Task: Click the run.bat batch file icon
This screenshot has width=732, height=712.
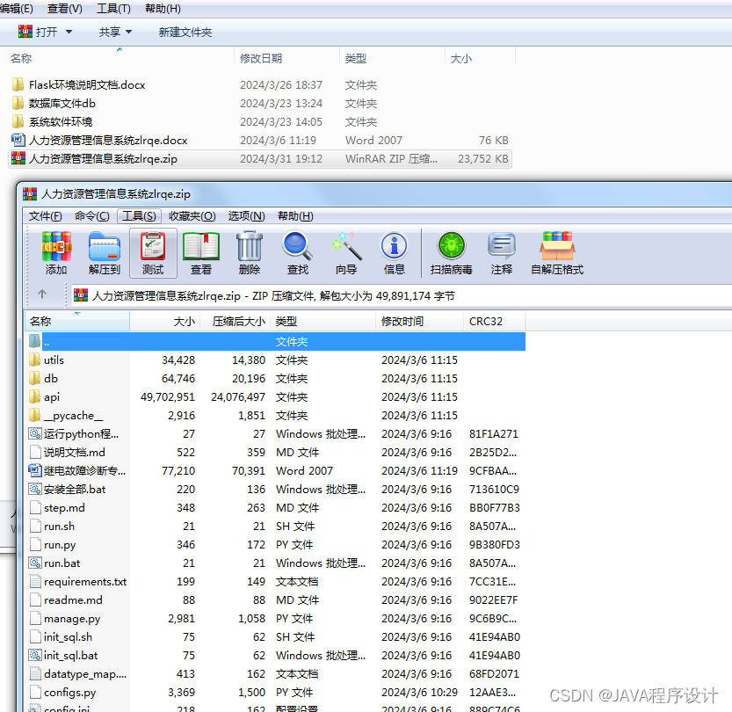Action: click(x=35, y=563)
